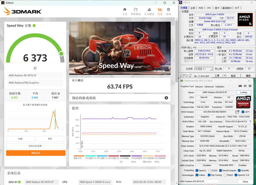
Task: Click the 加载 (load) button
Action: tap(20, 139)
